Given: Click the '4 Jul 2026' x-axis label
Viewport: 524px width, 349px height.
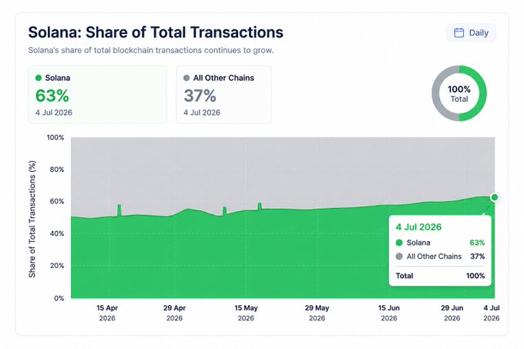Looking at the screenshot, I should click(x=492, y=313).
